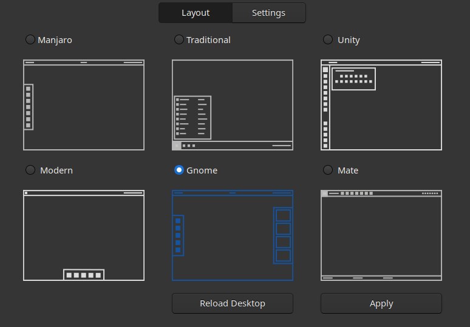Click the Mate layout preview thumbnail
470x327 pixels.
pyautogui.click(x=381, y=235)
